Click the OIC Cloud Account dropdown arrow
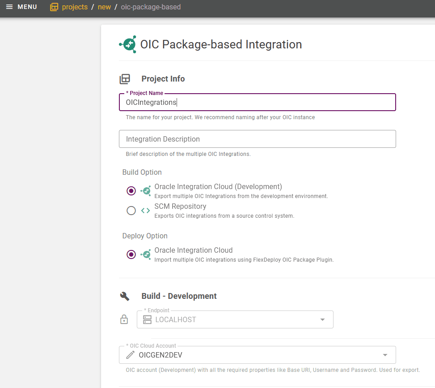 pyautogui.click(x=385, y=355)
